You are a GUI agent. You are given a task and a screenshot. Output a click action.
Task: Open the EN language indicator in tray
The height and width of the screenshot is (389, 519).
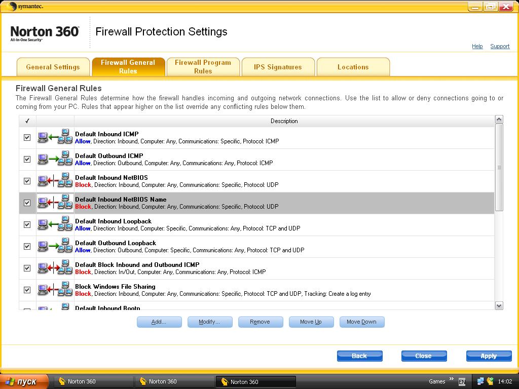(462, 382)
